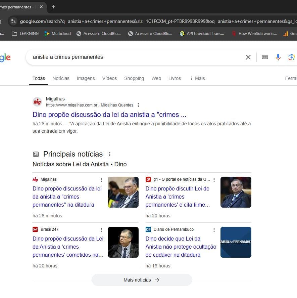Start voice search with the microphone icon

point(278,57)
